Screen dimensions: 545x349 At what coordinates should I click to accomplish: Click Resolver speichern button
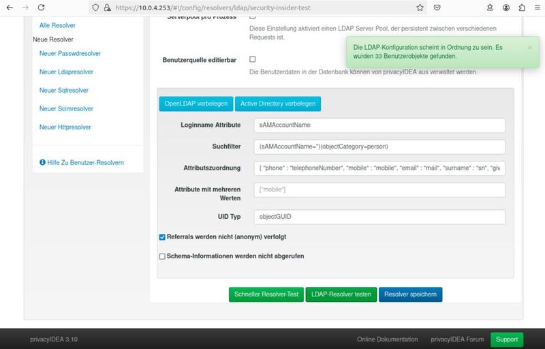coord(410,294)
